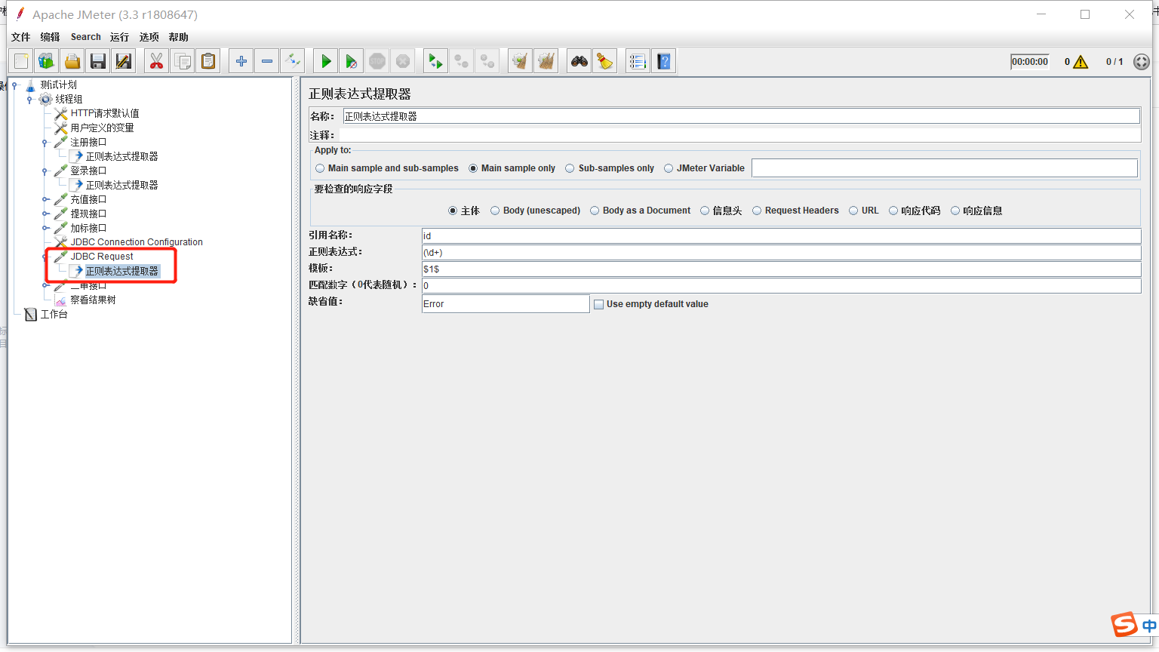Image resolution: width=1159 pixels, height=652 pixels.
Task: Click the Save As pencil-disk icon
Action: 123,61
